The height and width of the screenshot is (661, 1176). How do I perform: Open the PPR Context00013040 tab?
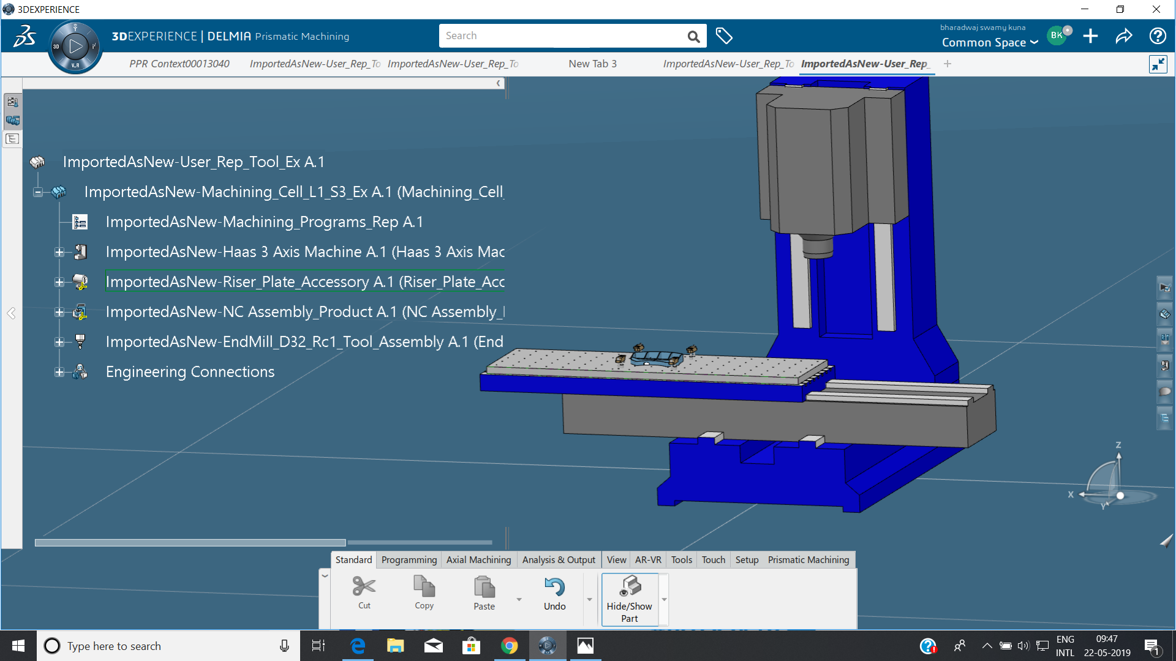[179, 64]
